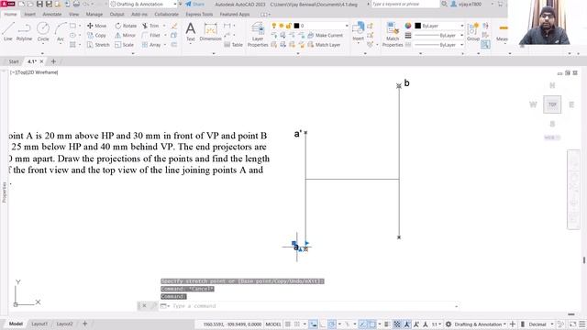Toggle lineweight display in status bar

pyautogui.click(x=387, y=324)
